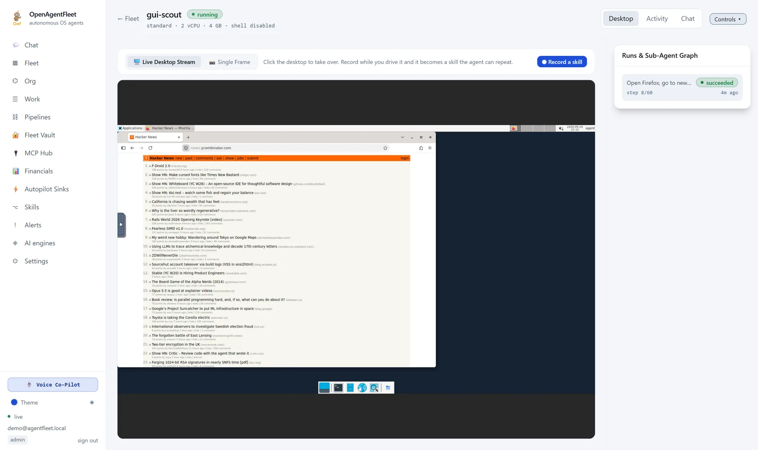This screenshot has width=758, height=450.
Task: Open the 'jobs' link in HN header
Action: click(240, 158)
